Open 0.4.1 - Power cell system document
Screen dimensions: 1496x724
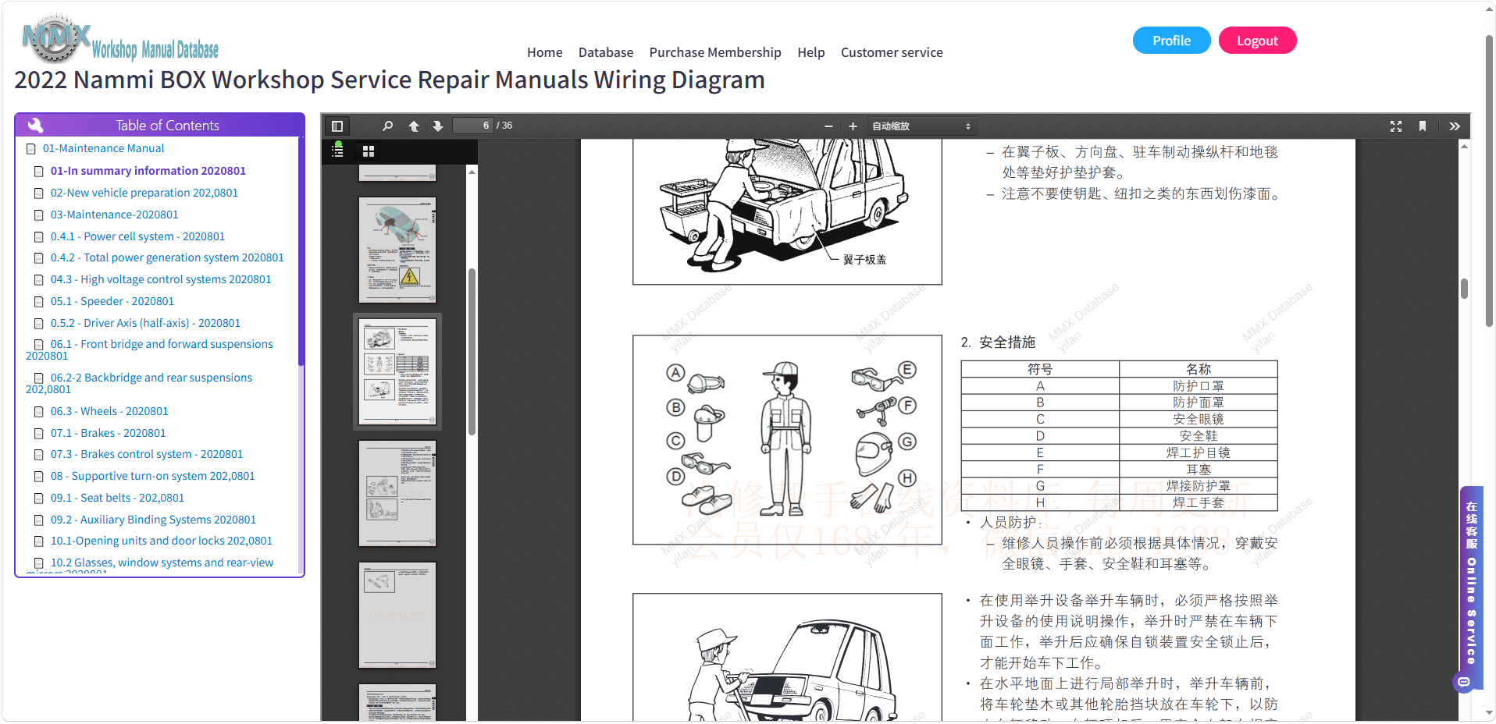click(137, 236)
